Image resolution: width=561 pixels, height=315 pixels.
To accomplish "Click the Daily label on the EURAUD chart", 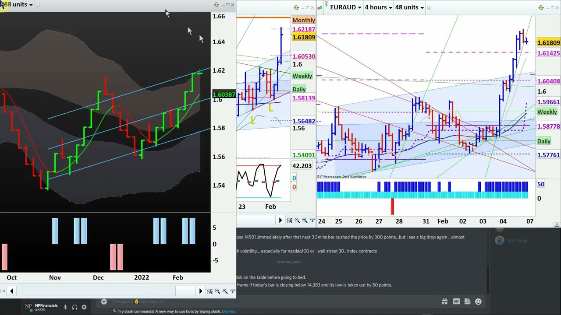I will [x=544, y=141].
